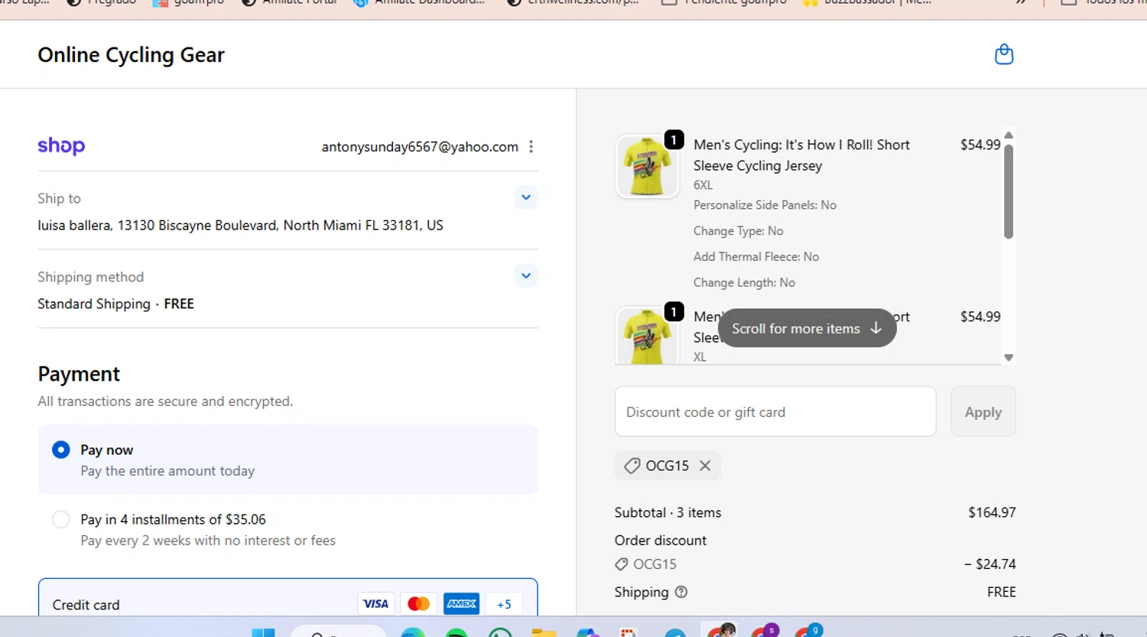Image resolution: width=1147 pixels, height=637 pixels.
Task: Click Scroll for more items button
Action: 807,328
